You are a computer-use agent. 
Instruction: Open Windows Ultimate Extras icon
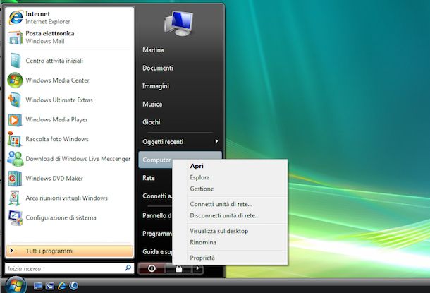click(15, 100)
